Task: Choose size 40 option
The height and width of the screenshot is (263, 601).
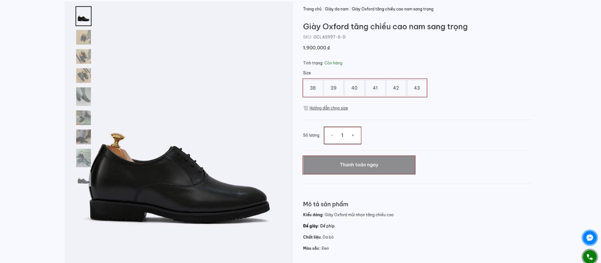Action: click(354, 88)
